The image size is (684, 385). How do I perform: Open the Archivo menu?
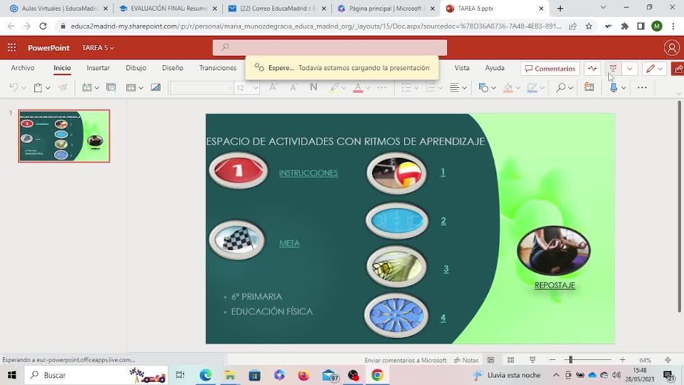pos(23,68)
